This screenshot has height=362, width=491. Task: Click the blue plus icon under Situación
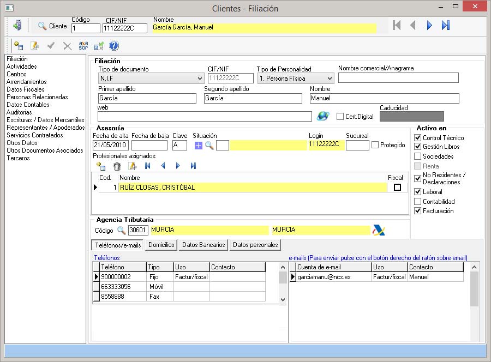(198, 145)
